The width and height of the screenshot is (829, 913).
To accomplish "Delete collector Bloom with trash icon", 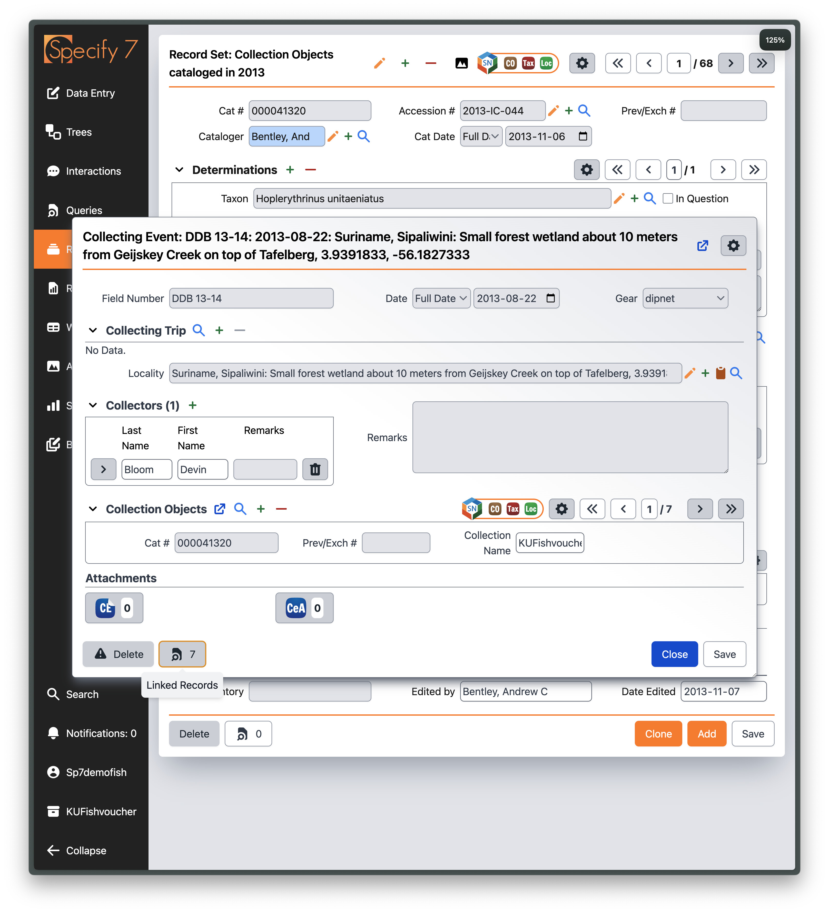I will [315, 469].
